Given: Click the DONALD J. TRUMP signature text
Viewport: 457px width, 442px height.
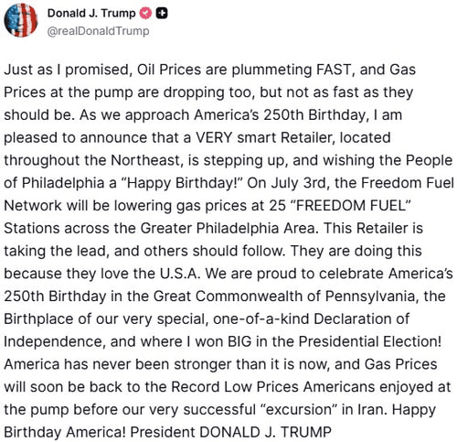Looking at the screenshot, I should (265, 432).
